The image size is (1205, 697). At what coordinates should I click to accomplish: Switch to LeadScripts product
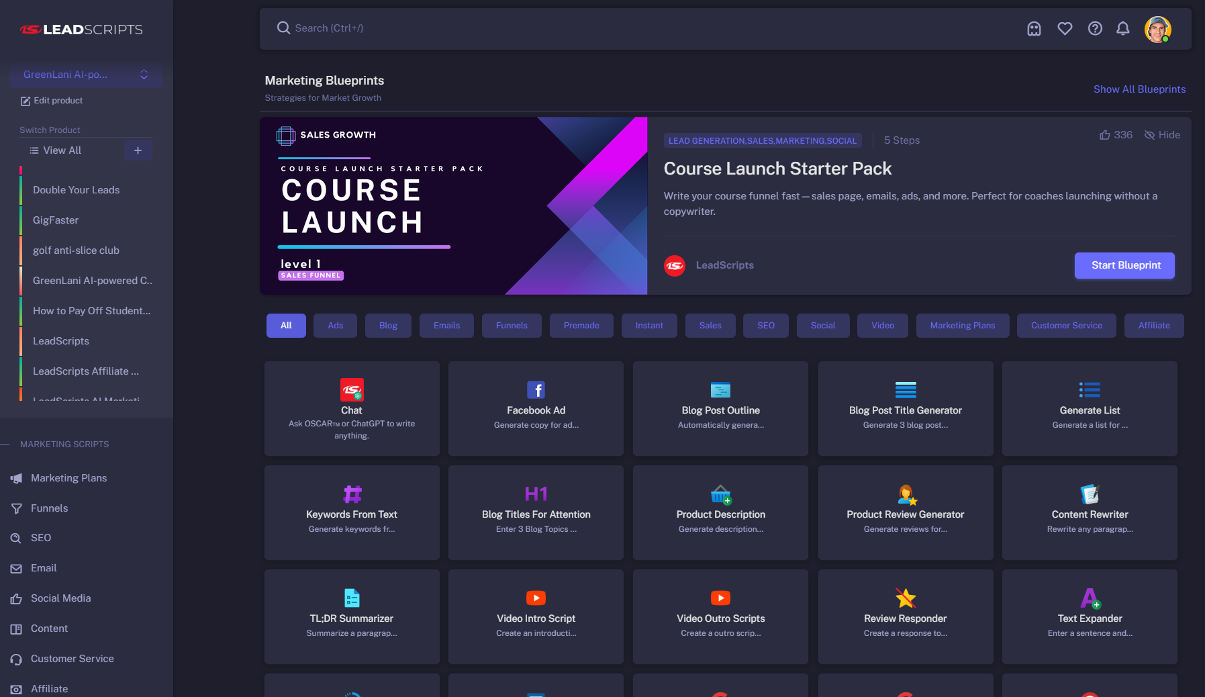tap(87, 341)
